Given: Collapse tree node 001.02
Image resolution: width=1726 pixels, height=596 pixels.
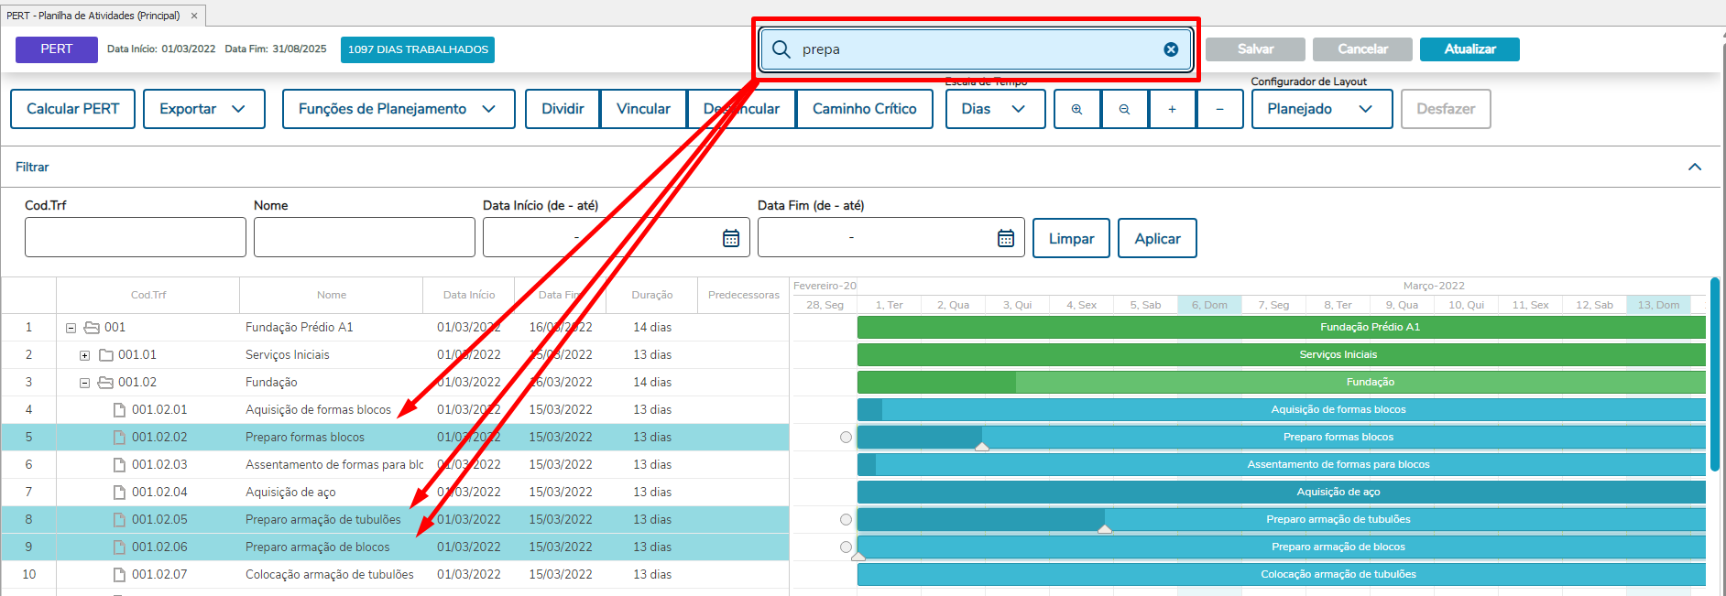Looking at the screenshot, I should 84,383.
